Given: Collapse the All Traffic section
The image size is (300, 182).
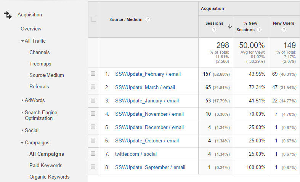Looking at the screenshot, I should pyautogui.click(x=35, y=41).
